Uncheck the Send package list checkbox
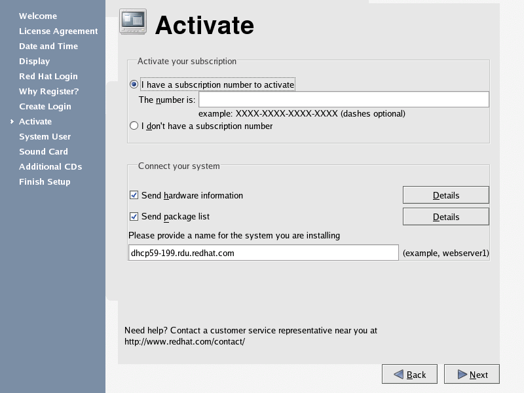The height and width of the screenshot is (393, 524). tap(134, 216)
